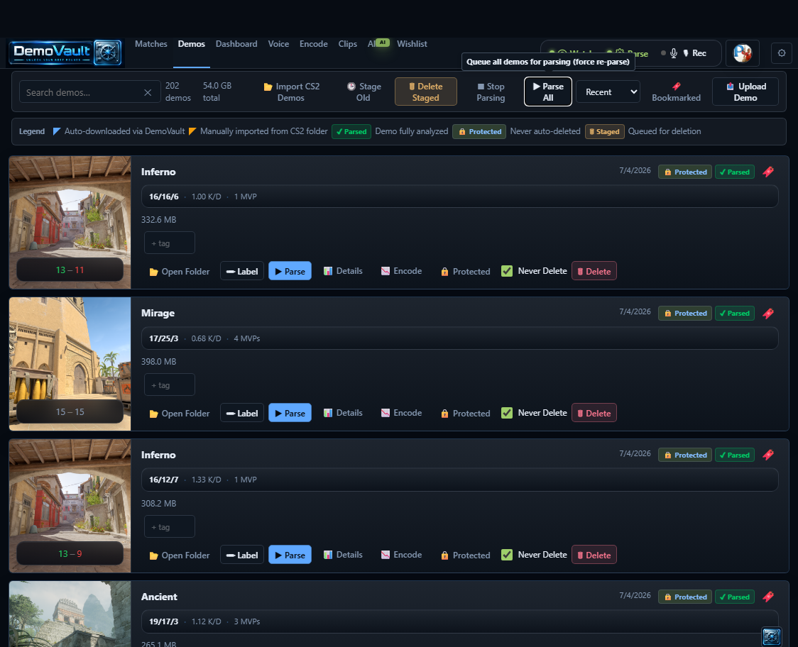Open the AI tab
Image resolution: width=798 pixels, height=647 pixels.
[378, 44]
